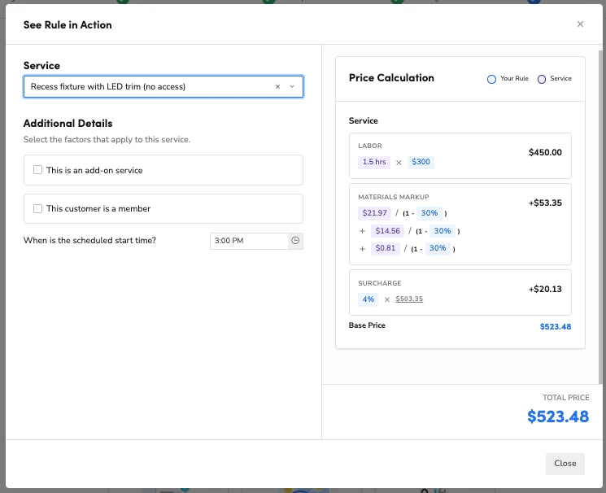Click the $300 labor rate chip
The image size is (606, 493).
pyautogui.click(x=421, y=162)
